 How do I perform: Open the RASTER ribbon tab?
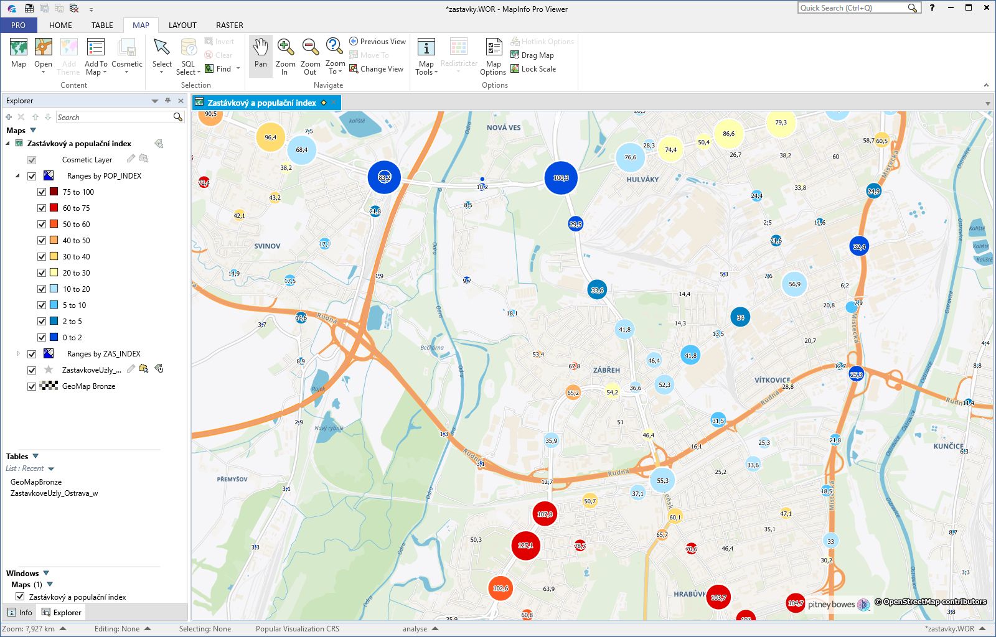[x=228, y=25]
